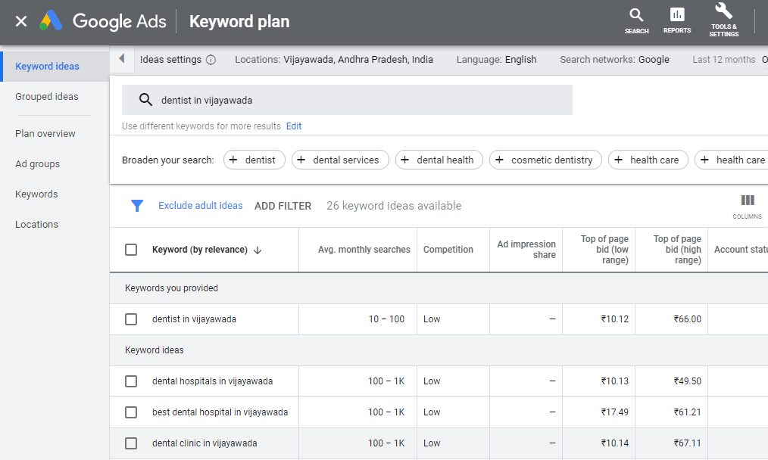768x460 pixels.
Task: Click the 'dental clinic in vijayawada' keyword text
Action: pyautogui.click(x=204, y=443)
